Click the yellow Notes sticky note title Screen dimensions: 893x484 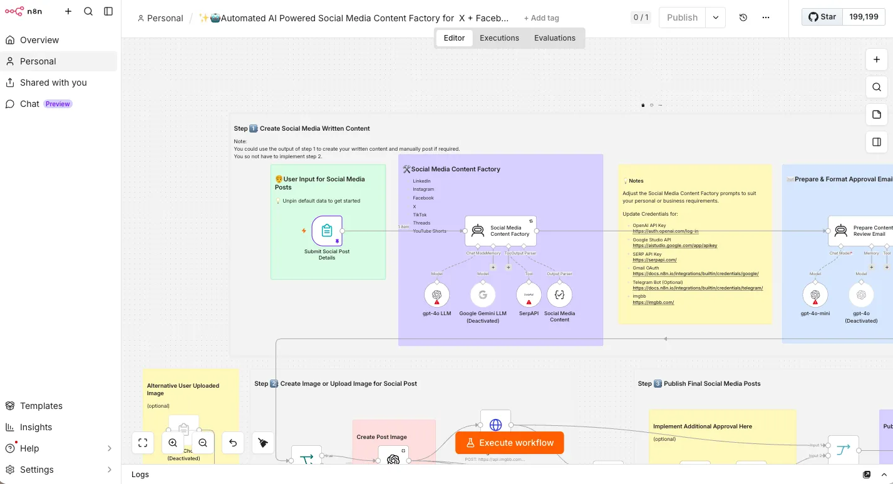pyautogui.click(x=633, y=181)
